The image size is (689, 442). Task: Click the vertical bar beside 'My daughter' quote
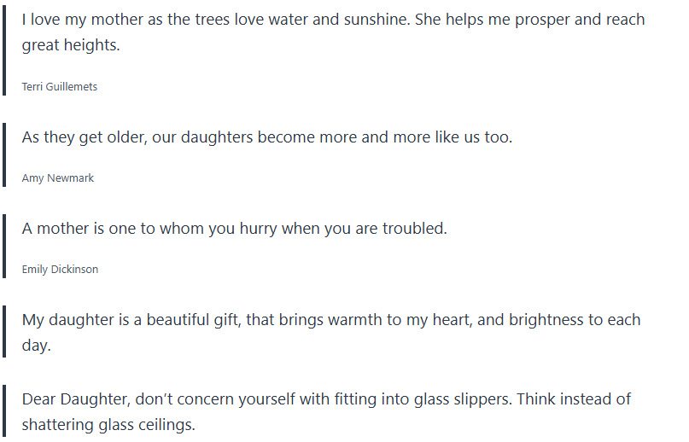tap(3, 333)
